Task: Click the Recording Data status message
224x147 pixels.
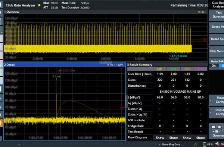Action: pyautogui.click(x=172, y=144)
